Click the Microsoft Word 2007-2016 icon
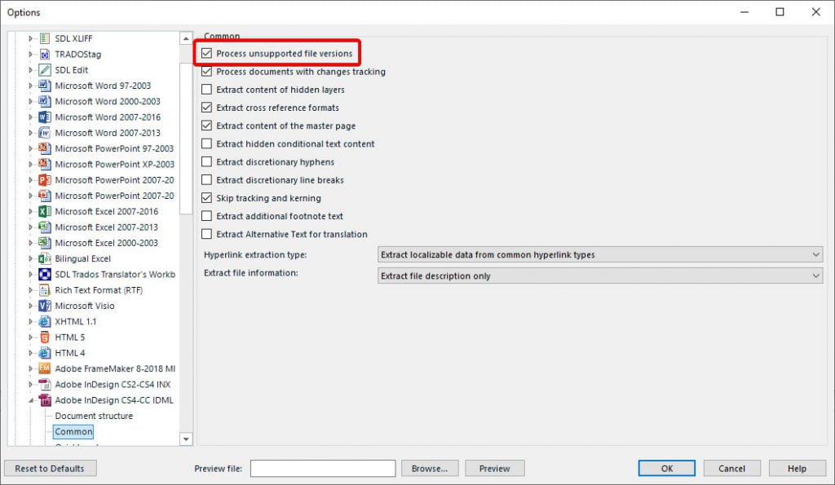The image size is (835, 485). point(43,117)
